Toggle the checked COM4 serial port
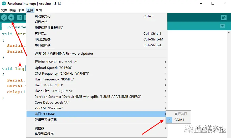 178,120
